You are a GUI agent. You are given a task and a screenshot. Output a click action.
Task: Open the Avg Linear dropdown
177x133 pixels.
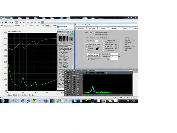tap(49, 25)
